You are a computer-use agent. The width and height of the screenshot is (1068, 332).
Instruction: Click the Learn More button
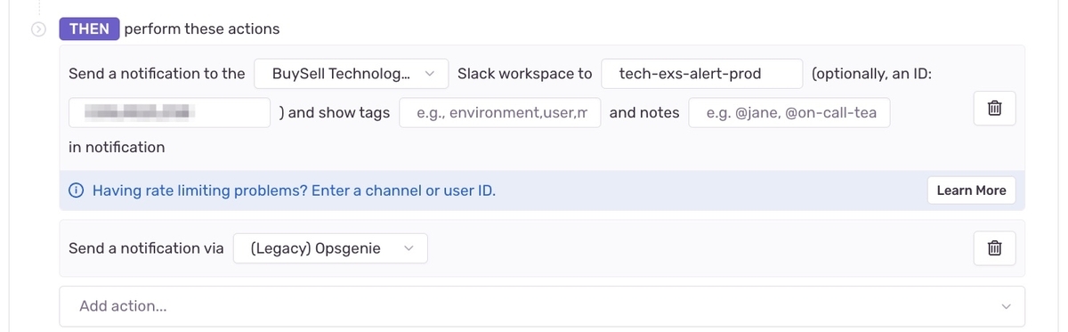(971, 190)
